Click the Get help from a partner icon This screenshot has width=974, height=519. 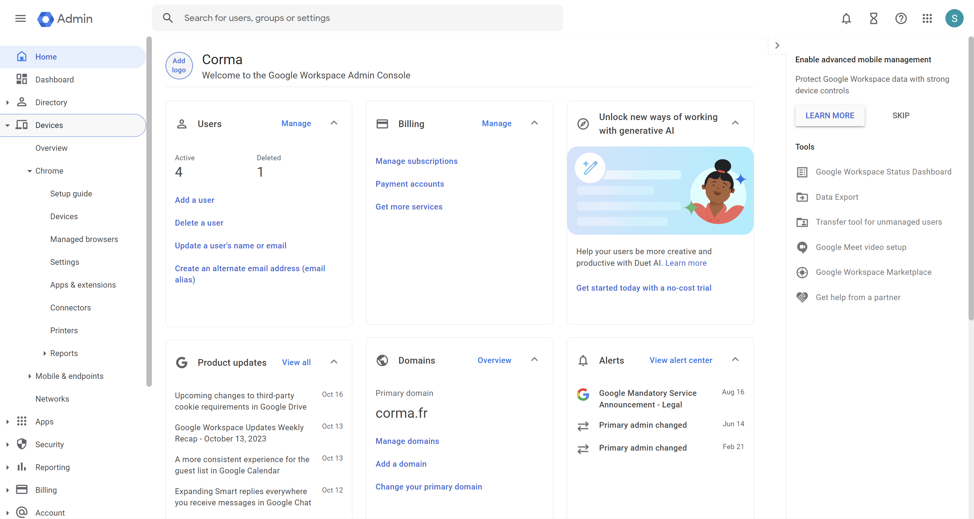click(x=802, y=297)
